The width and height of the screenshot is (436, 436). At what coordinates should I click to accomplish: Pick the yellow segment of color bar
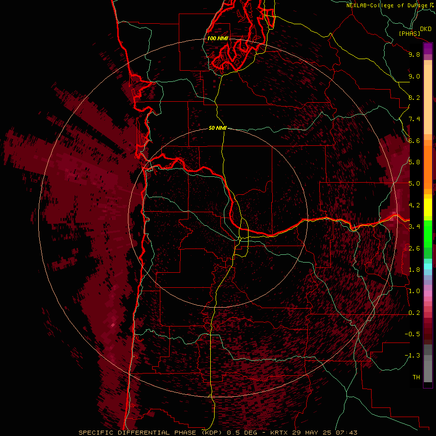pyautogui.click(x=428, y=207)
